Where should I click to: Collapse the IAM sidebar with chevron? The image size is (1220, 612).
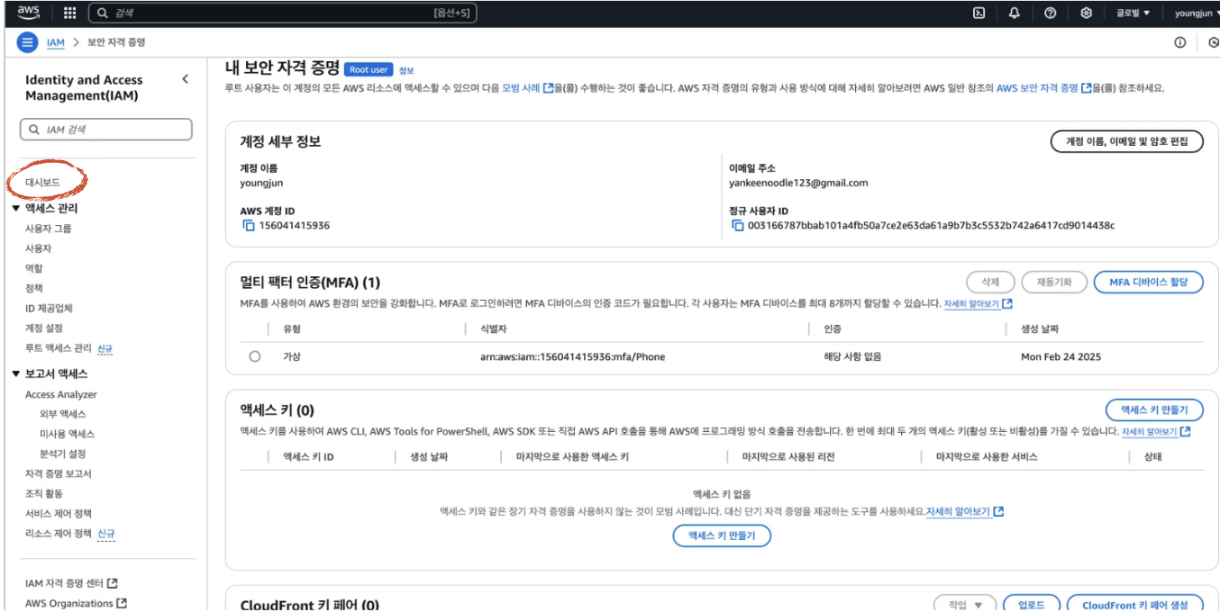point(186,79)
